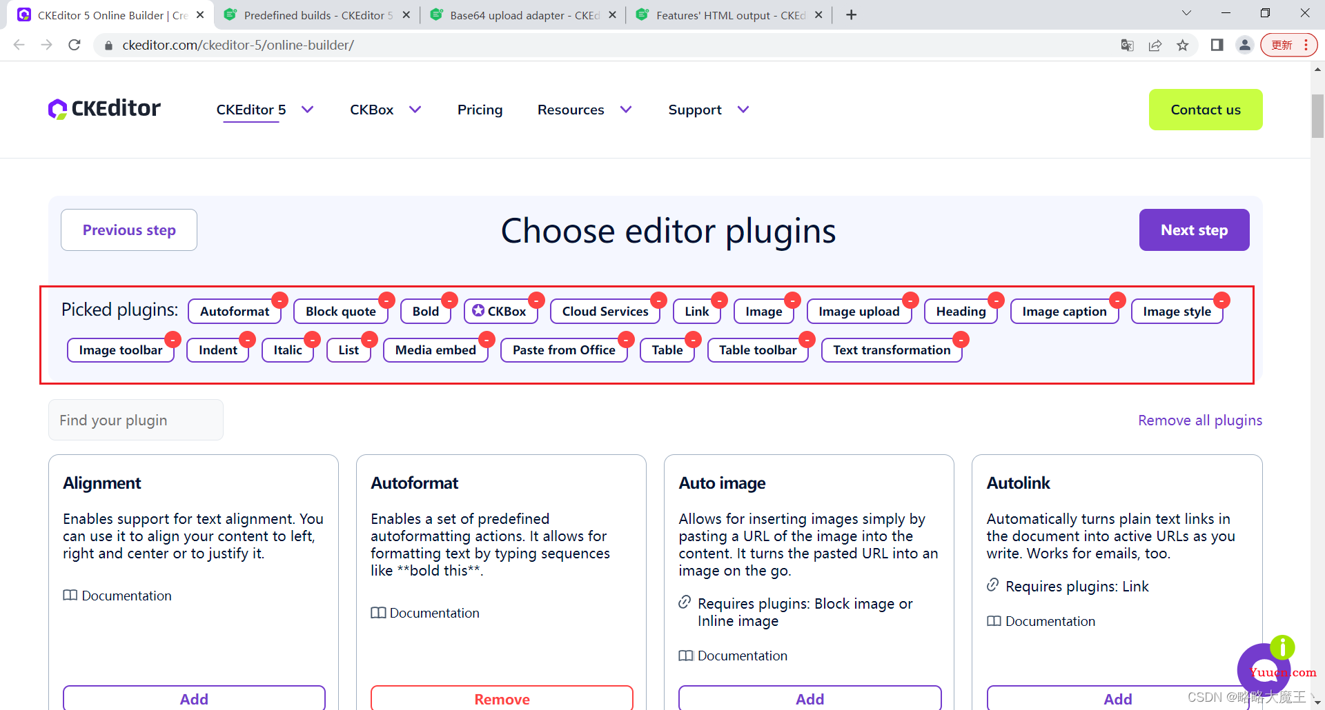Expand the Support menu chevron

743,110
